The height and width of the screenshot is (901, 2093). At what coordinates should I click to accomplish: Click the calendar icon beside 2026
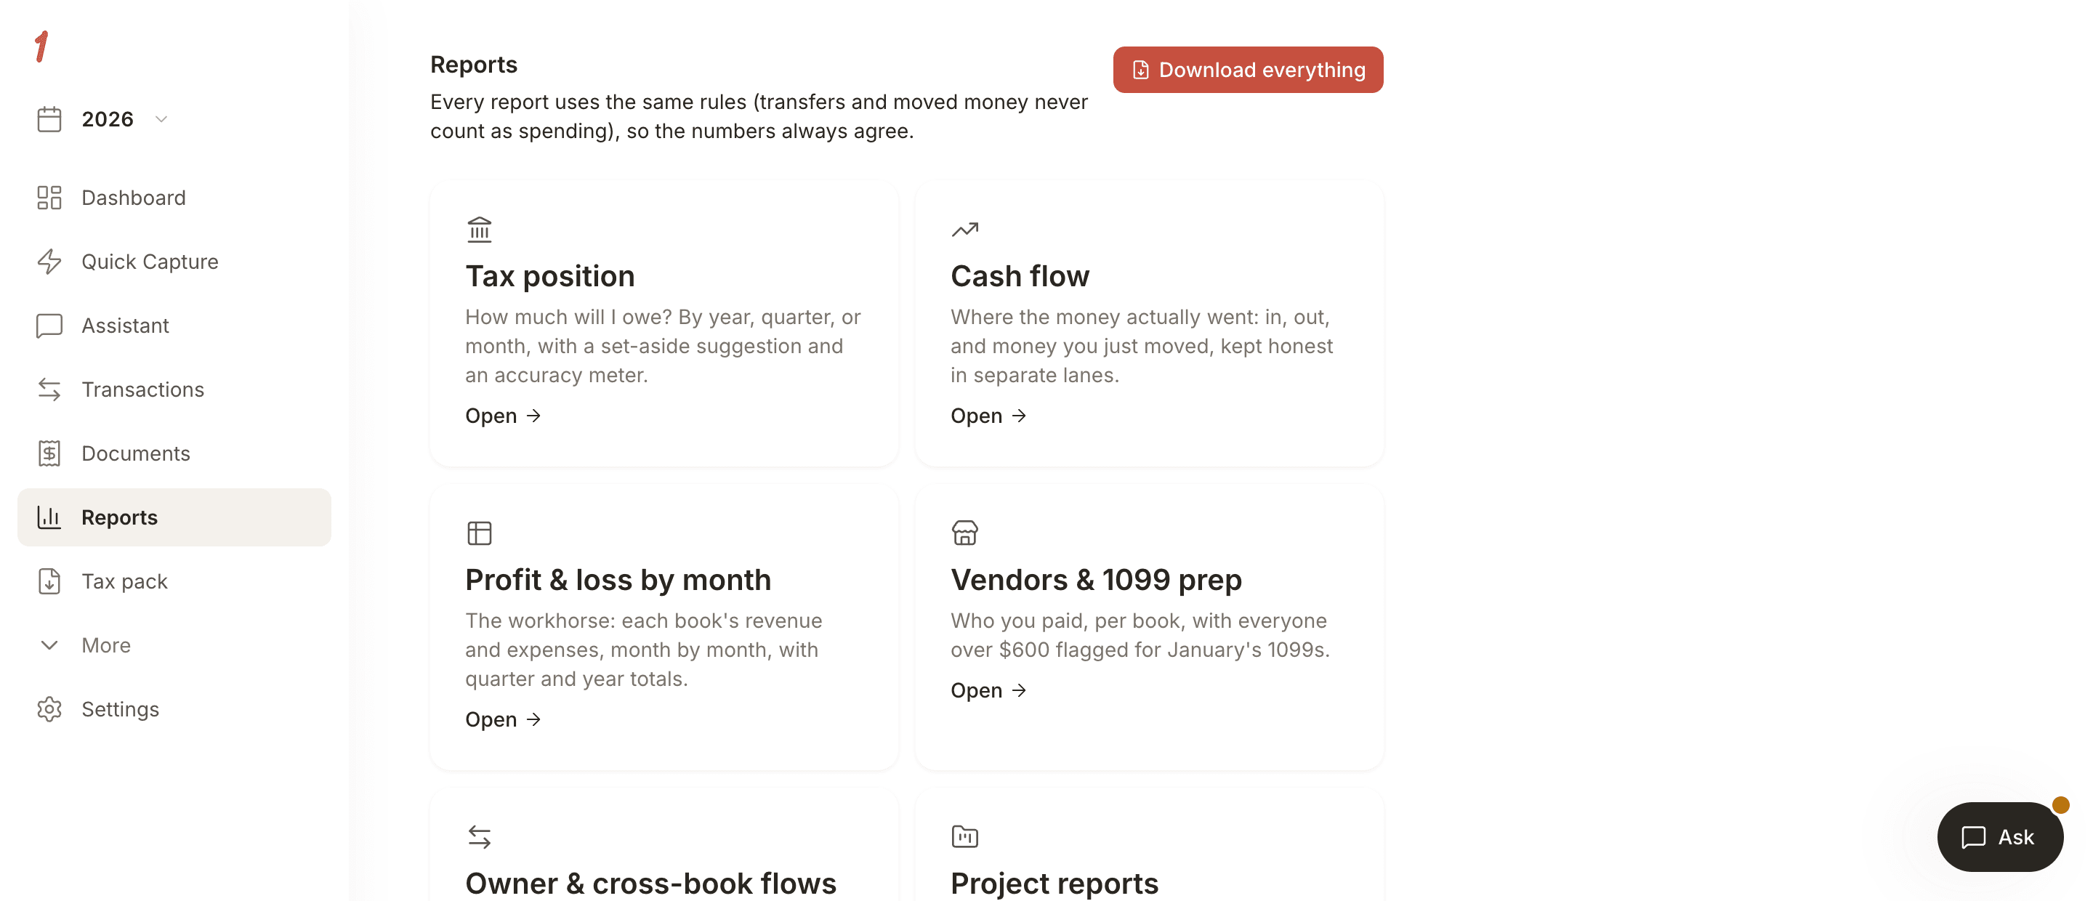tap(49, 119)
